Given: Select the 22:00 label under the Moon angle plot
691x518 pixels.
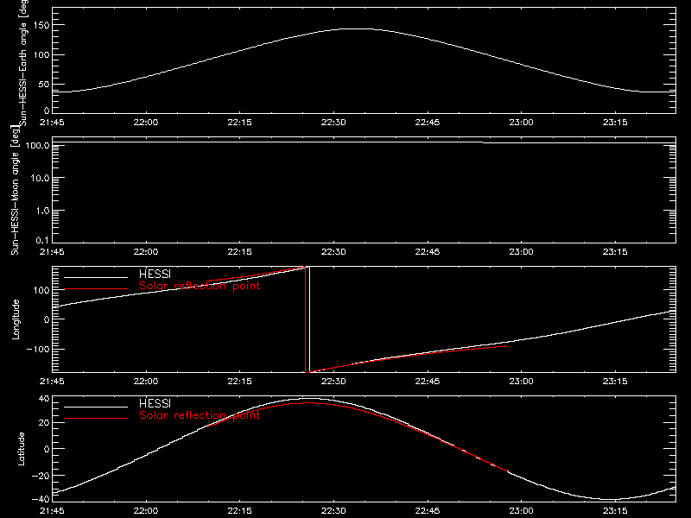Looking at the screenshot, I should tap(145, 251).
